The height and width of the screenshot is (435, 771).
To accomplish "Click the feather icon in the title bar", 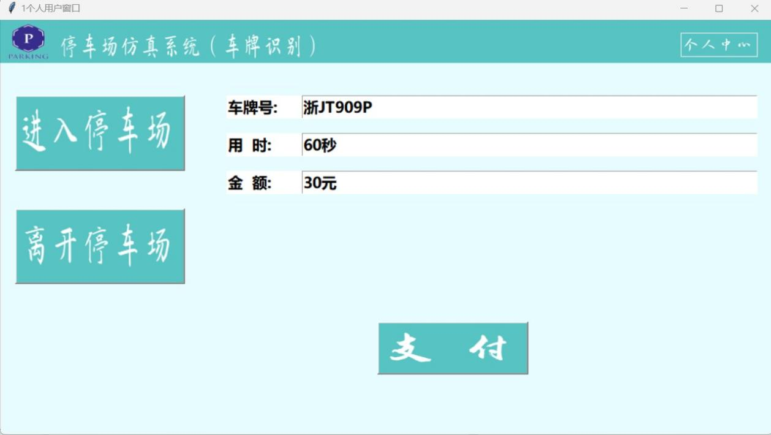I will point(11,8).
